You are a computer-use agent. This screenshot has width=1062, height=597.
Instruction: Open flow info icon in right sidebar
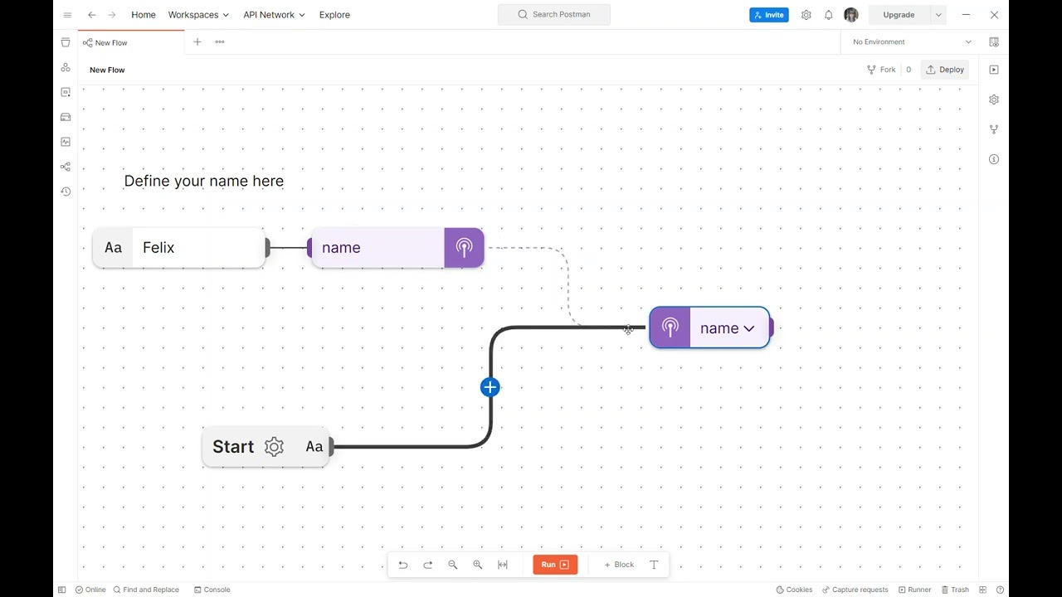[x=994, y=159]
